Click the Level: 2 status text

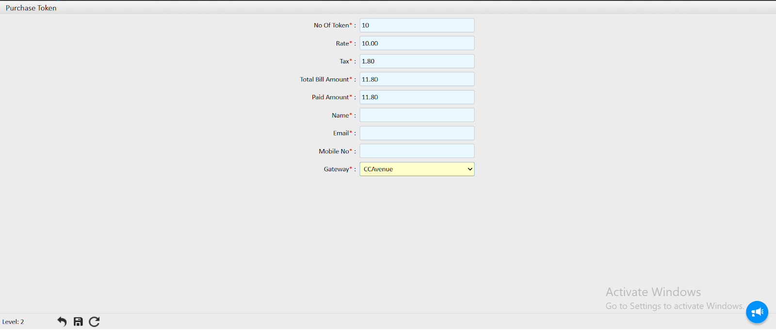[13, 322]
